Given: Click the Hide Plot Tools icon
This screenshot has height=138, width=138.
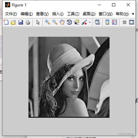Looking at the screenshot, I should pos(124,22).
